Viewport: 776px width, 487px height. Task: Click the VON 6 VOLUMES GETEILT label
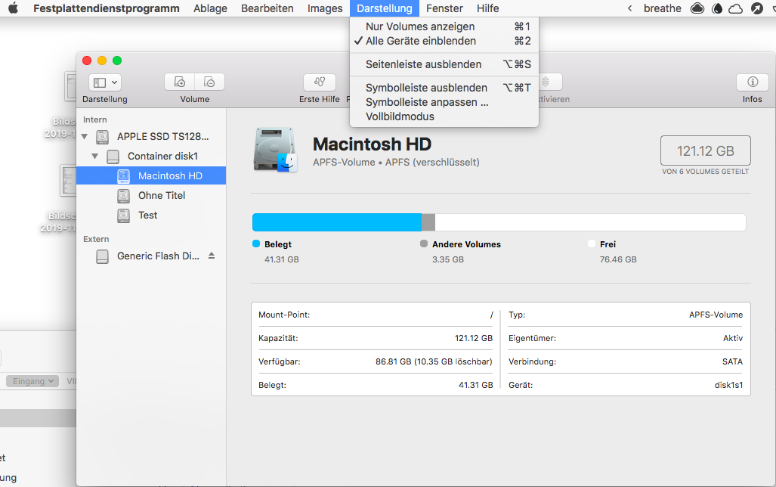(705, 172)
